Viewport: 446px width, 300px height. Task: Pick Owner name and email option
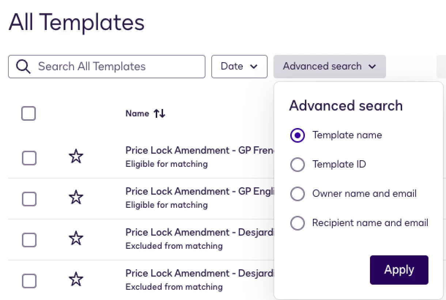point(298,194)
